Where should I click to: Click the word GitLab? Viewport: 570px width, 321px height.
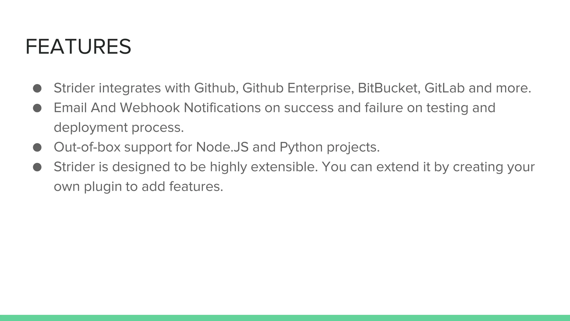click(444, 88)
